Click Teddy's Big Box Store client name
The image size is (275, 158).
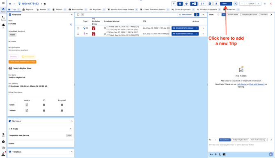22,68
